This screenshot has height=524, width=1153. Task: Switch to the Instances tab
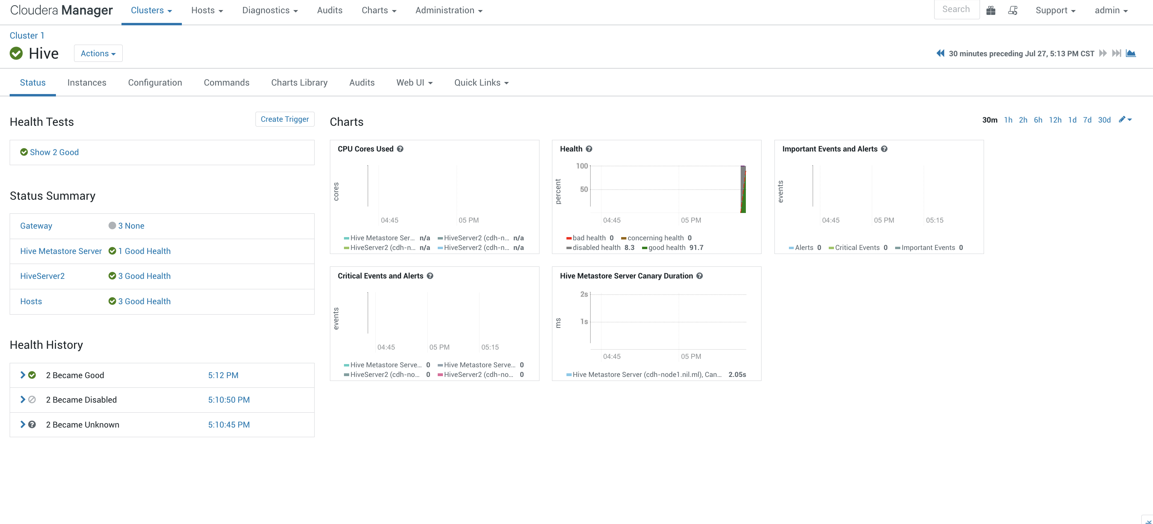87,83
